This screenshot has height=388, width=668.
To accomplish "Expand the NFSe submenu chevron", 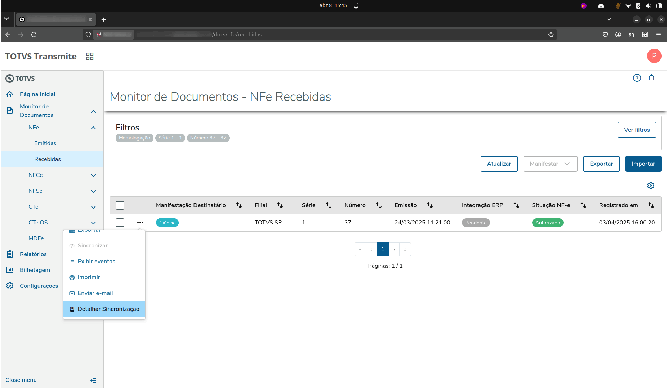I will (x=93, y=191).
